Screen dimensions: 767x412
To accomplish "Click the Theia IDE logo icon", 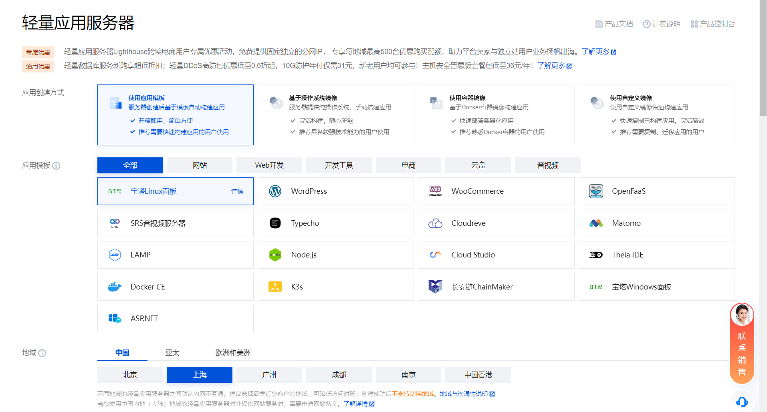I will (x=596, y=255).
